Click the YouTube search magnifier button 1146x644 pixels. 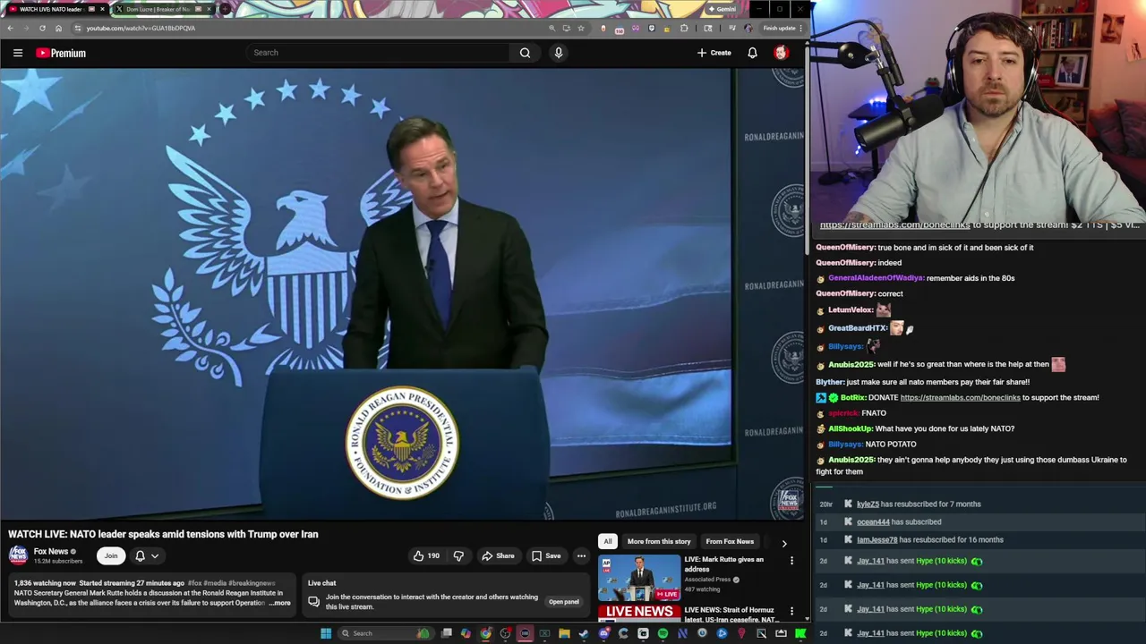click(526, 53)
